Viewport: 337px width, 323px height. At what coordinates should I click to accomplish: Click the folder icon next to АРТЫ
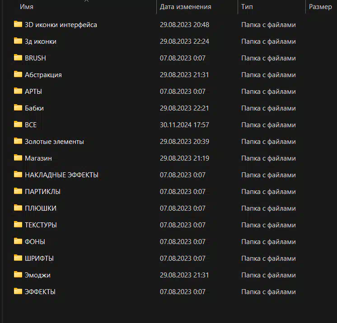pyautogui.click(x=18, y=91)
